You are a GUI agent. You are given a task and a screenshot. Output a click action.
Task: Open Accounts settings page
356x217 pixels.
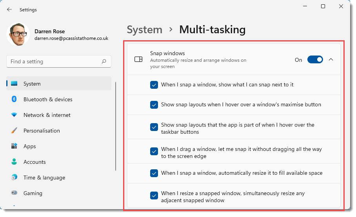[59, 162]
